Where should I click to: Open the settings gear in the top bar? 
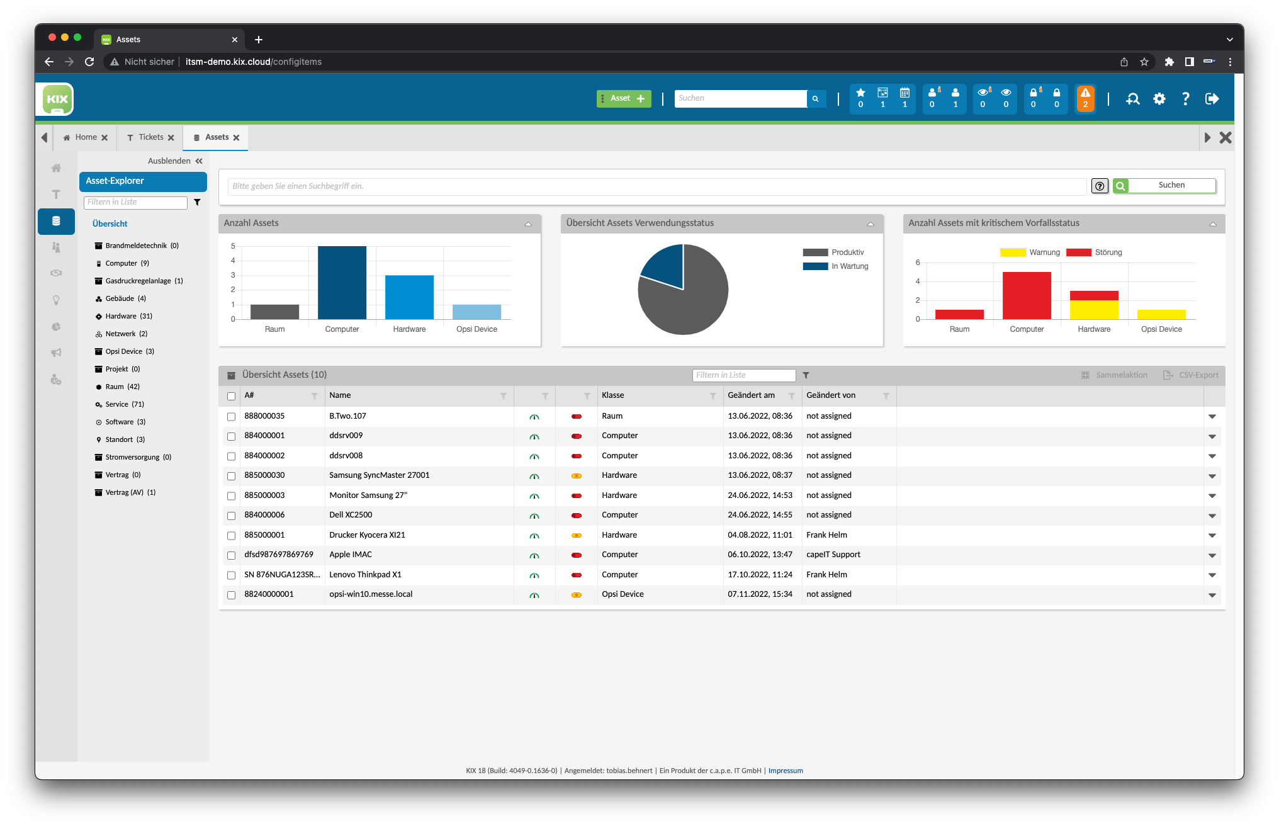(x=1159, y=98)
